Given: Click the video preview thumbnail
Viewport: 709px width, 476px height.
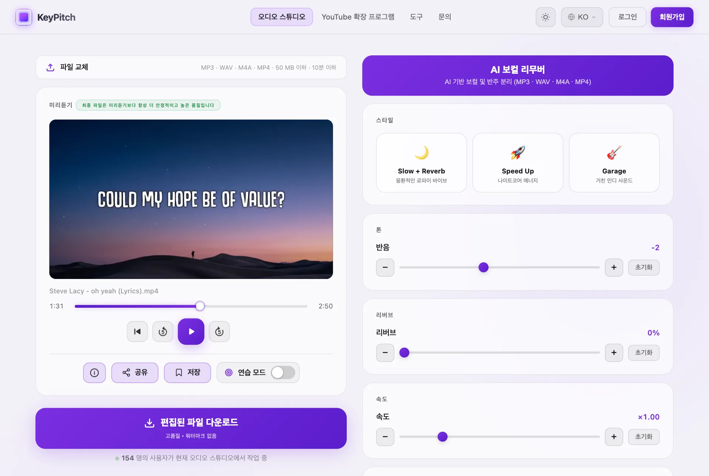Looking at the screenshot, I should point(191,199).
